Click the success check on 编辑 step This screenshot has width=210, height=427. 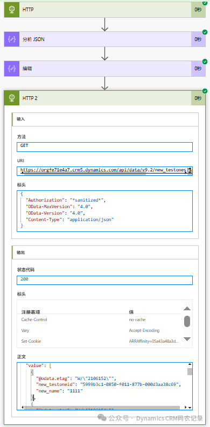pyautogui.click(x=205, y=61)
